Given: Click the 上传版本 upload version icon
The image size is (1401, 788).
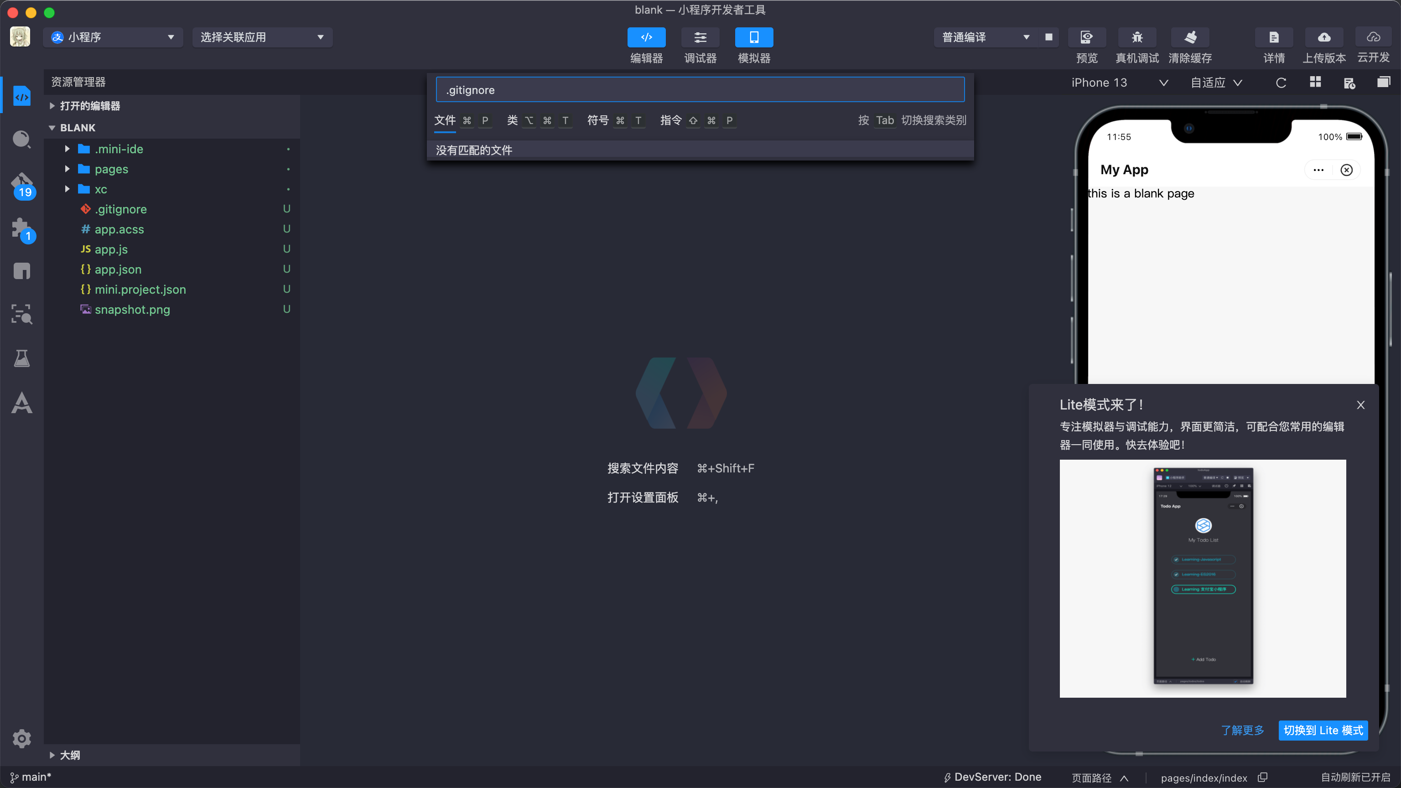Looking at the screenshot, I should pos(1324,37).
